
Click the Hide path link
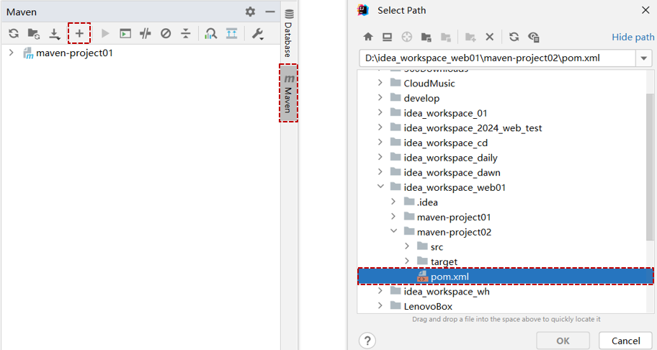[633, 37]
